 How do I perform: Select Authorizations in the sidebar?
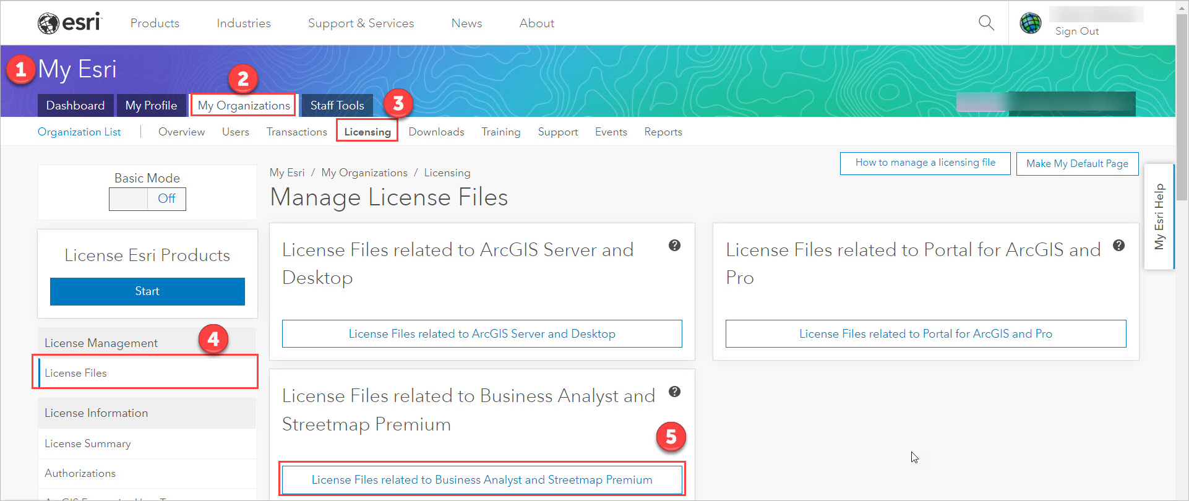click(147, 473)
